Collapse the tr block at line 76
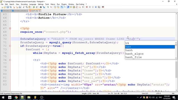178x100 pixels. 10,60
